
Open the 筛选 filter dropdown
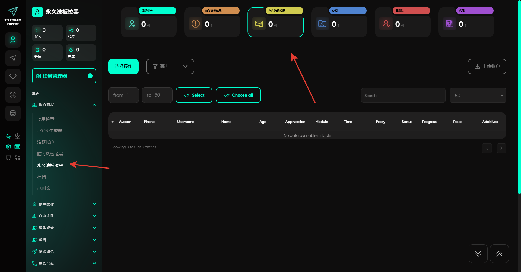pyautogui.click(x=170, y=67)
